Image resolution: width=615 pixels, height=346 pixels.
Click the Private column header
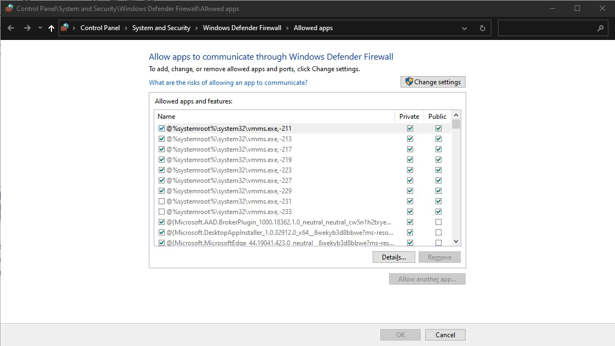coord(409,117)
